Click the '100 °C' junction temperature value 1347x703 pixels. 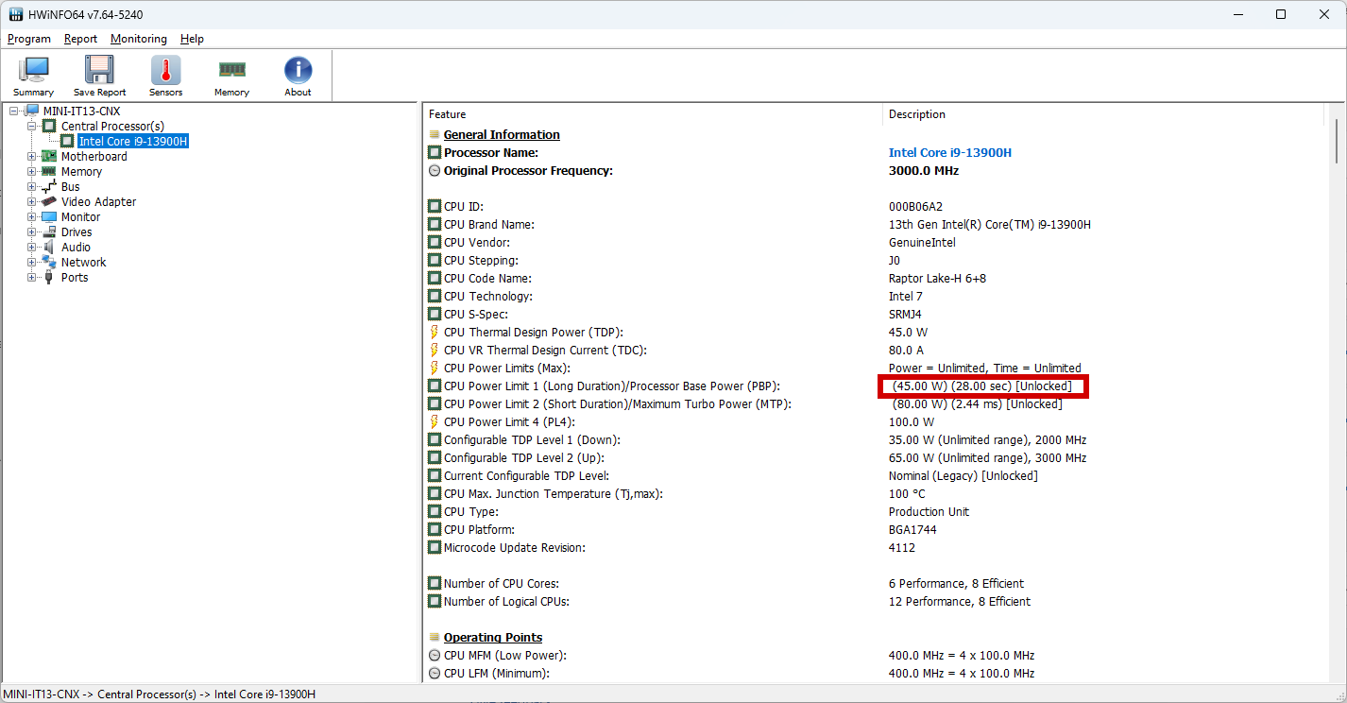(x=907, y=494)
